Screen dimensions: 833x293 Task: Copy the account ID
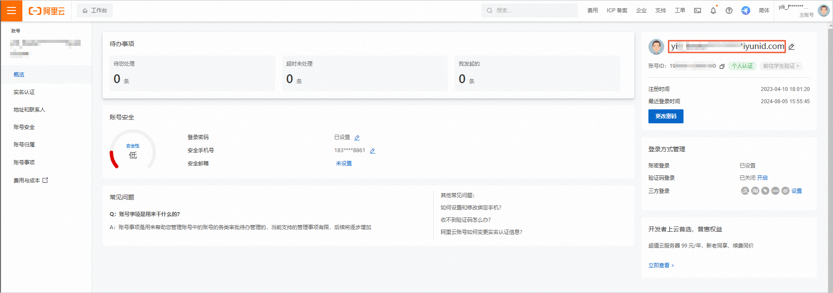[722, 66]
